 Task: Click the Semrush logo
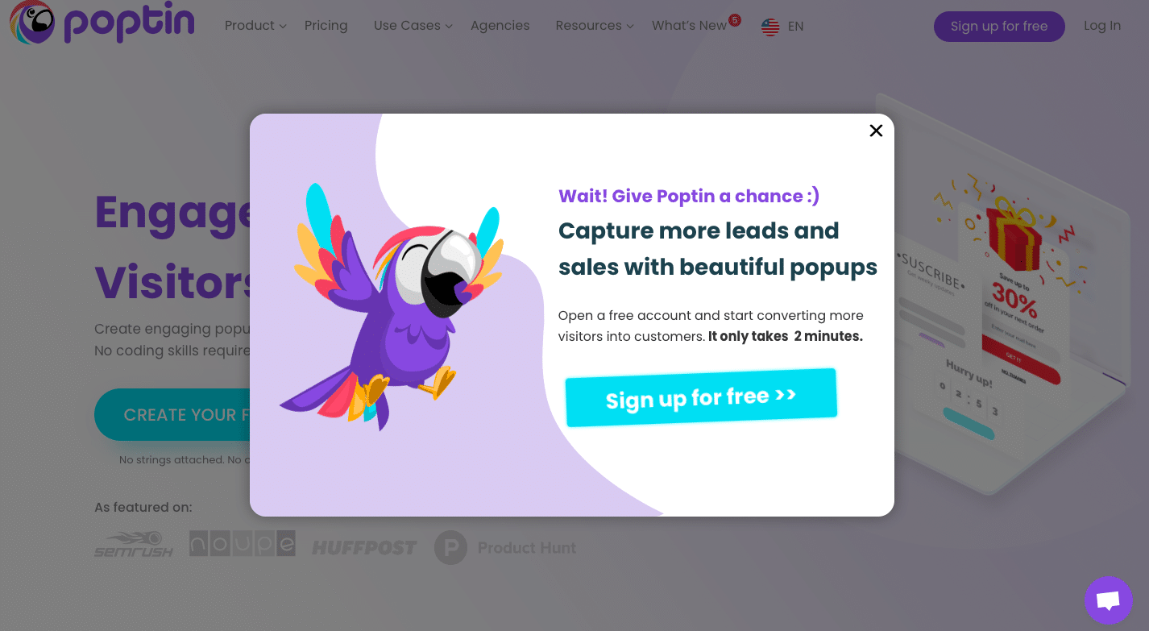[134, 544]
